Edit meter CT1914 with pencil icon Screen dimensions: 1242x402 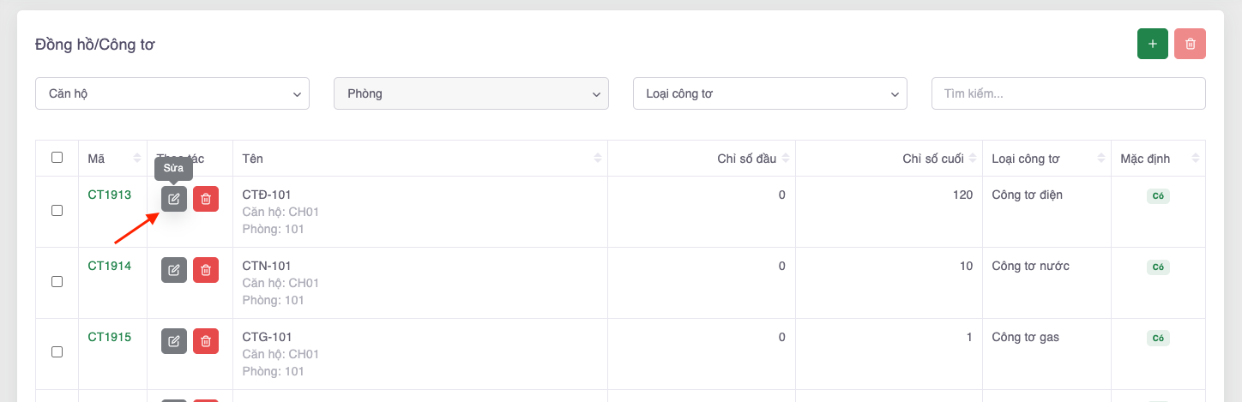pyautogui.click(x=174, y=270)
